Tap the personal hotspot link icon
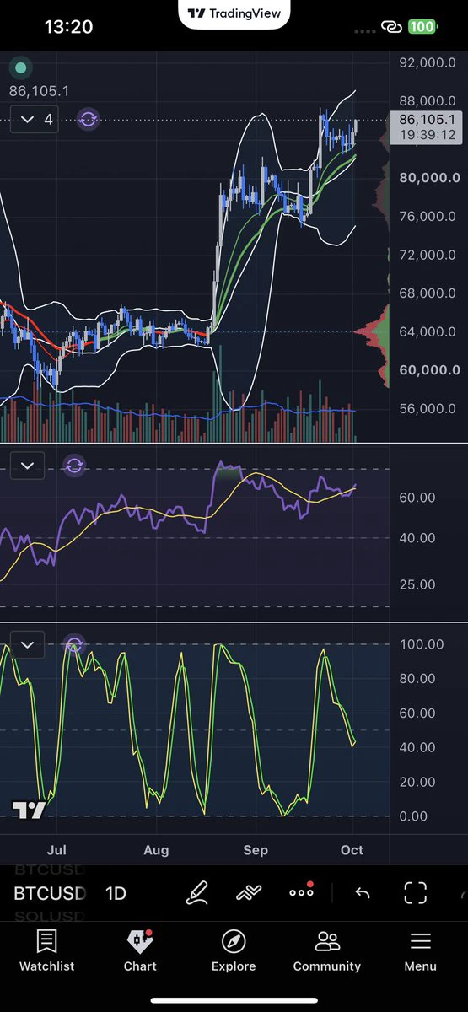This screenshot has height=1012, width=468. (391, 27)
